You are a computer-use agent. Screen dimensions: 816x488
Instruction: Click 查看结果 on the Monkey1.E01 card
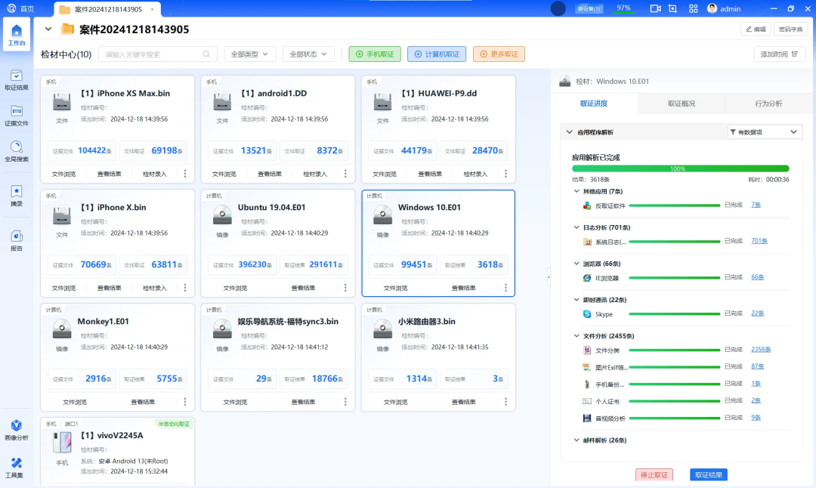tap(143, 402)
